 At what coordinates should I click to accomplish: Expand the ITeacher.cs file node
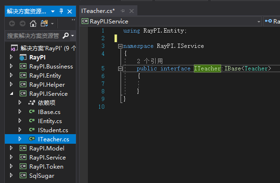tap(20, 139)
